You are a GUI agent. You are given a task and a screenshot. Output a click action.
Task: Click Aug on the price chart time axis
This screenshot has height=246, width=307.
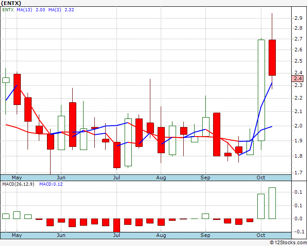click(161, 178)
